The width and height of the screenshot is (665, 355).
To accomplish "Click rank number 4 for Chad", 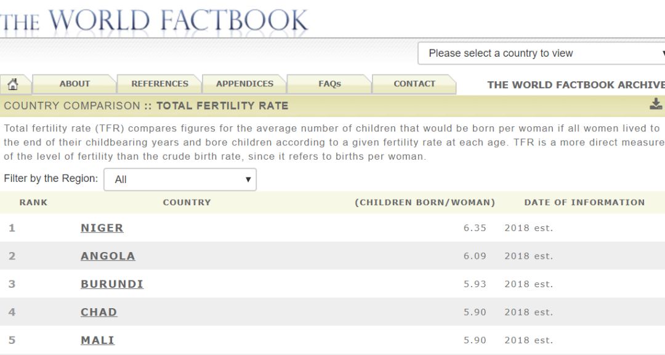I will (12, 312).
